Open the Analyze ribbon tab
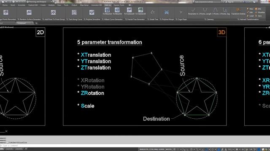 [x=51, y=5]
